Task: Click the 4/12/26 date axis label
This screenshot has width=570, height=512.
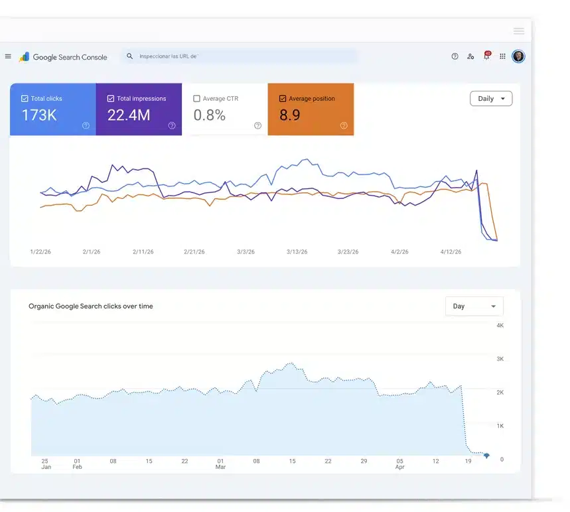Action: pyautogui.click(x=451, y=252)
